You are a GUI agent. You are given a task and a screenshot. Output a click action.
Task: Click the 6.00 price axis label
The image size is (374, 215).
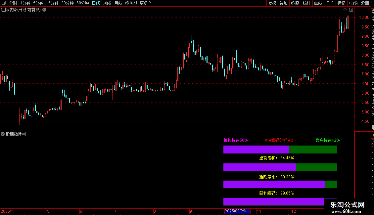365,93
